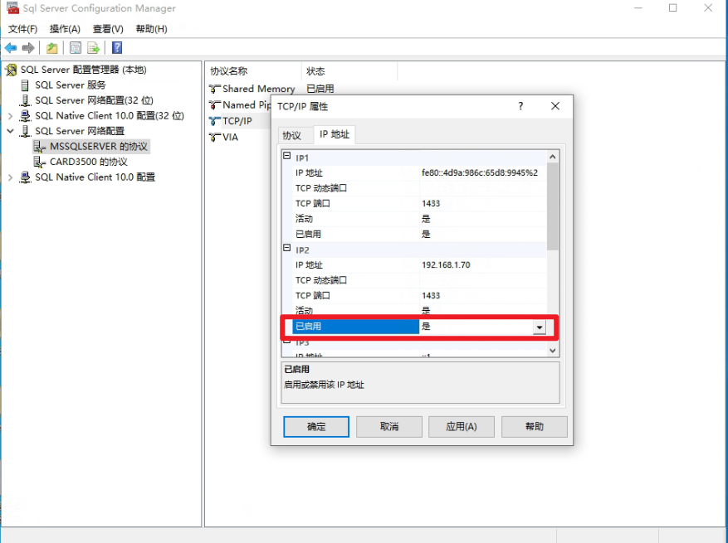The image size is (728, 543).
Task: Open the 操作(A) menu
Action: tap(65, 29)
